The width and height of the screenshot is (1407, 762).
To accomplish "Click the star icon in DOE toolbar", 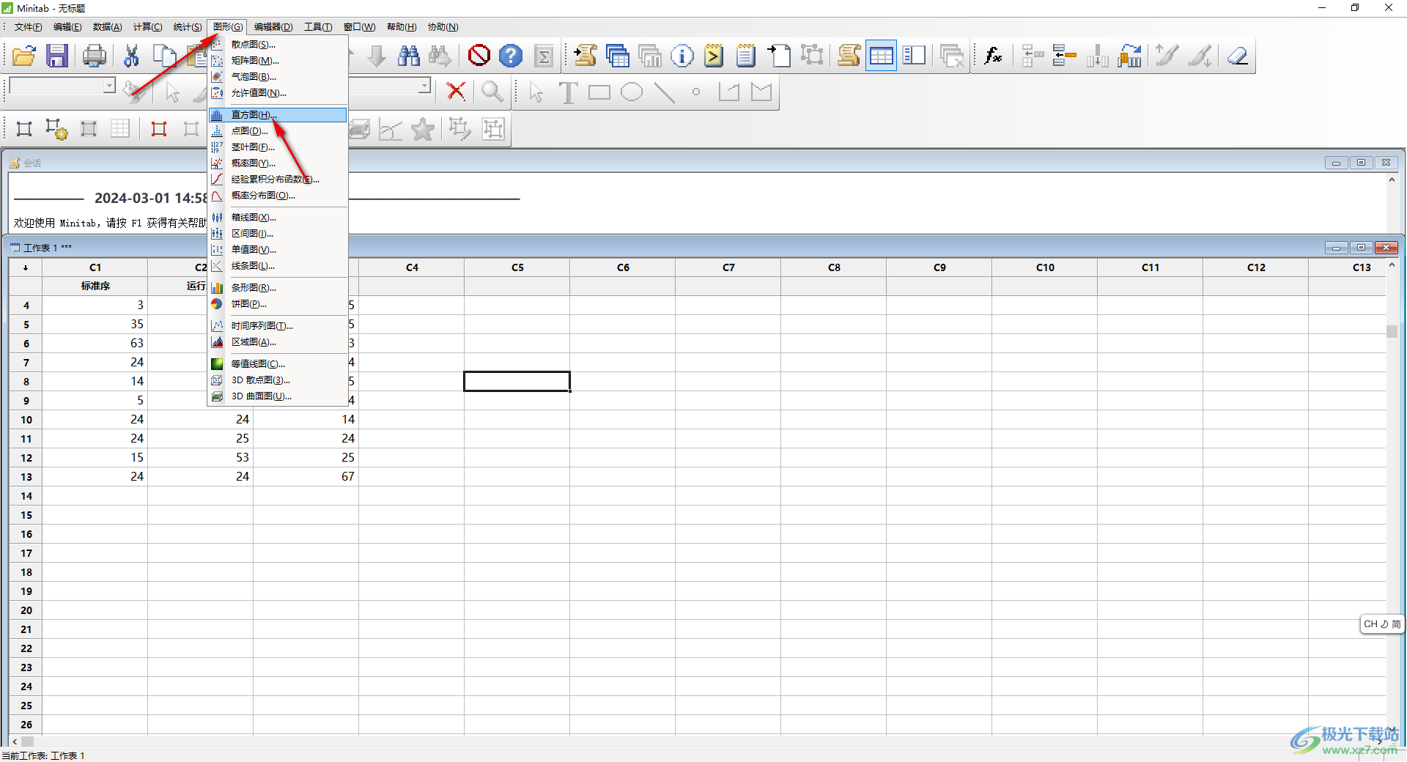I will pos(423,130).
